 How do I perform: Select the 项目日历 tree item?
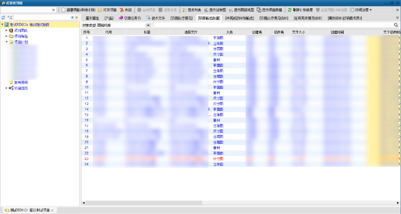pyautogui.click(x=20, y=88)
